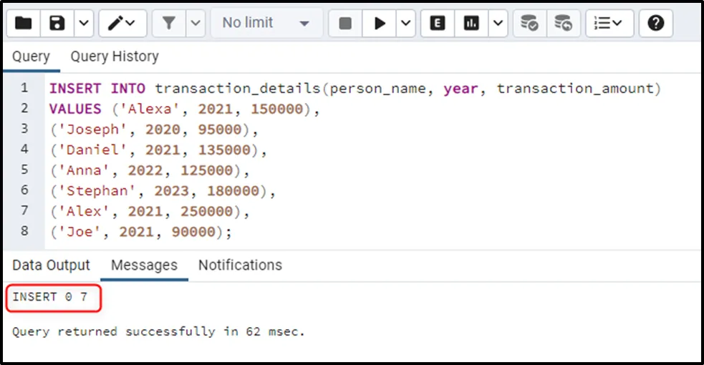Open Help with the question mark icon
This screenshot has width=704, height=365.
click(x=655, y=24)
